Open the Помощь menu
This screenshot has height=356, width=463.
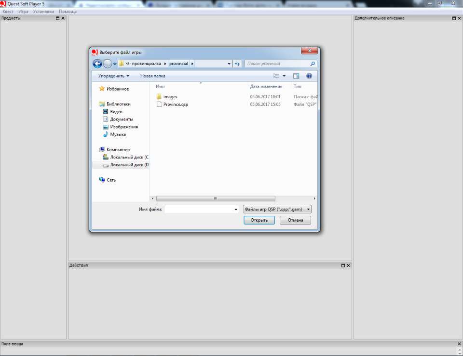pos(68,12)
